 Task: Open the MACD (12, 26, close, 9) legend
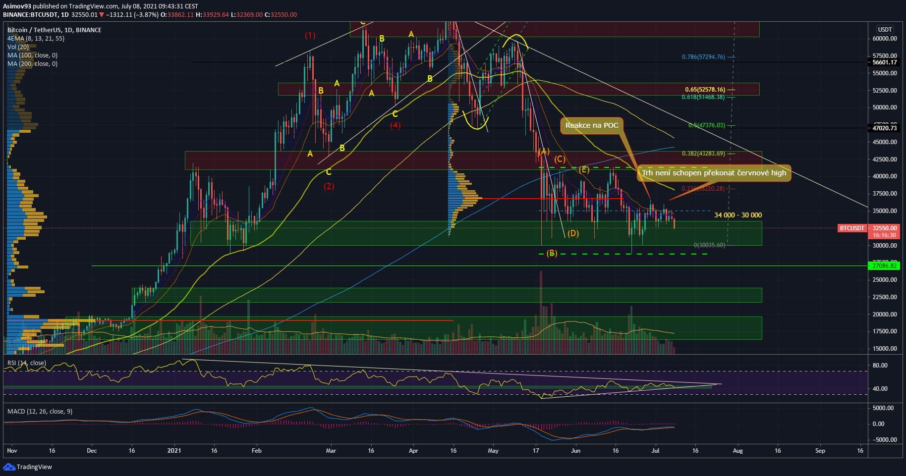click(40, 412)
